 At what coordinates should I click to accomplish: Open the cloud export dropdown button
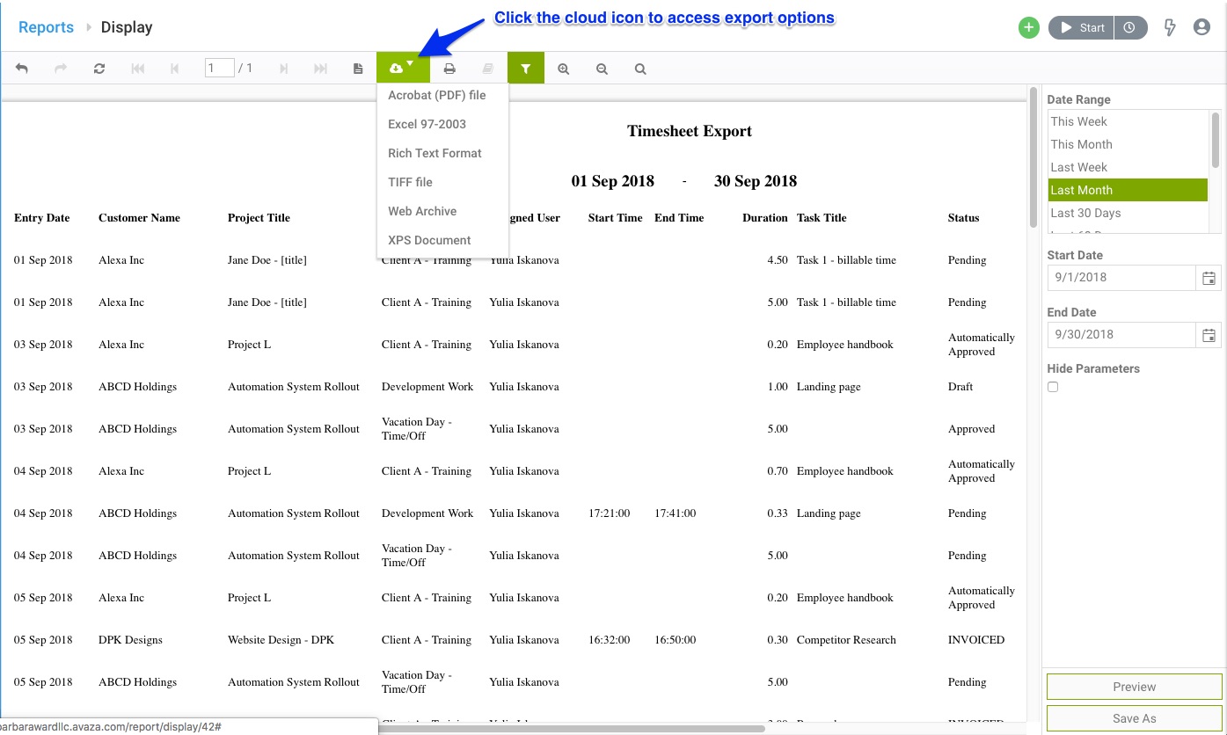click(x=402, y=69)
